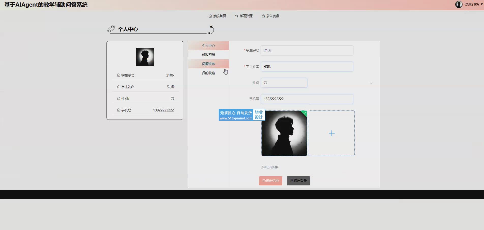This screenshot has height=230, width=484.
Task: Expand the 性别 dropdown chevron
Action: coord(371,83)
